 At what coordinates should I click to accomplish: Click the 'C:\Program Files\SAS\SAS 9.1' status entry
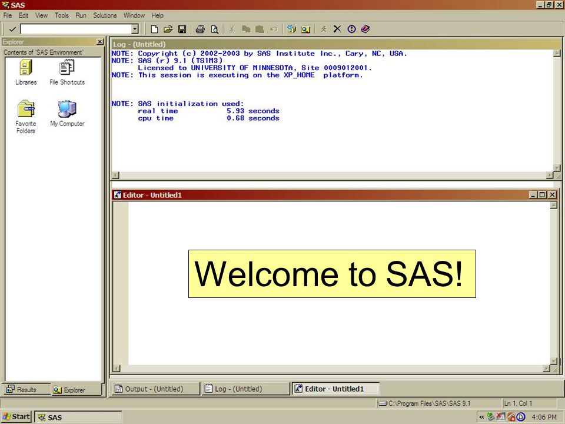click(425, 403)
